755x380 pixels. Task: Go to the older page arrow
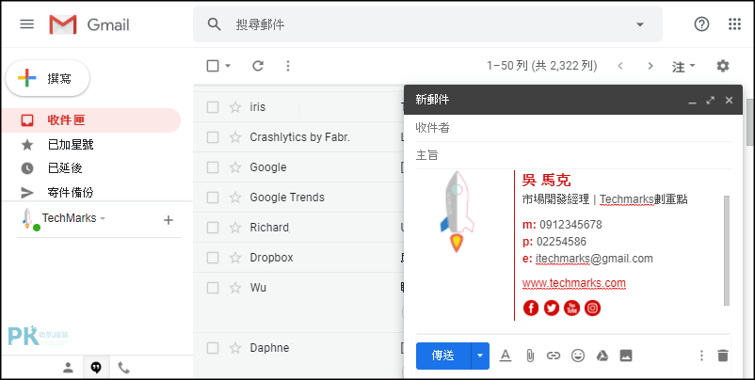pyautogui.click(x=651, y=66)
